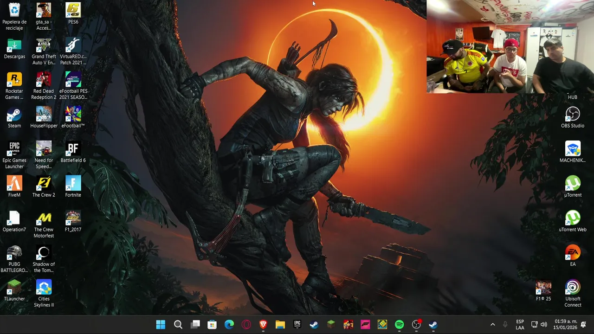
Task: Open the Papelera de reciclaje desktop icon
Action: tap(14, 16)
